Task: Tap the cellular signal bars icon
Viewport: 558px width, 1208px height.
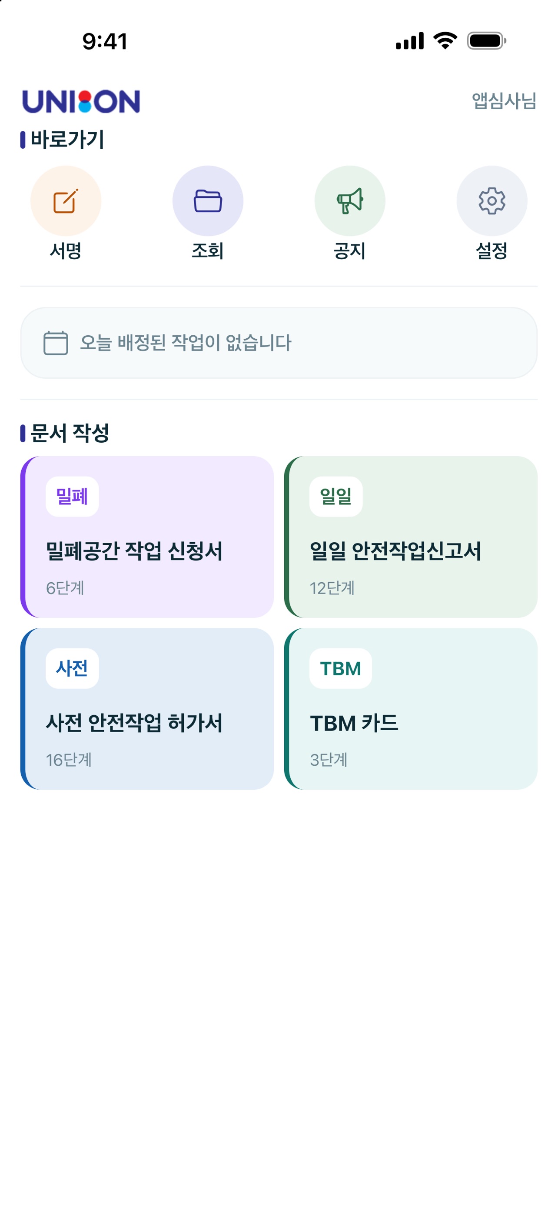Action: point(410,41)
